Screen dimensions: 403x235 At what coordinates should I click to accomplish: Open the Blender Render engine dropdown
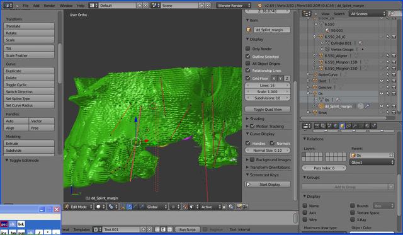coord(234,6)
